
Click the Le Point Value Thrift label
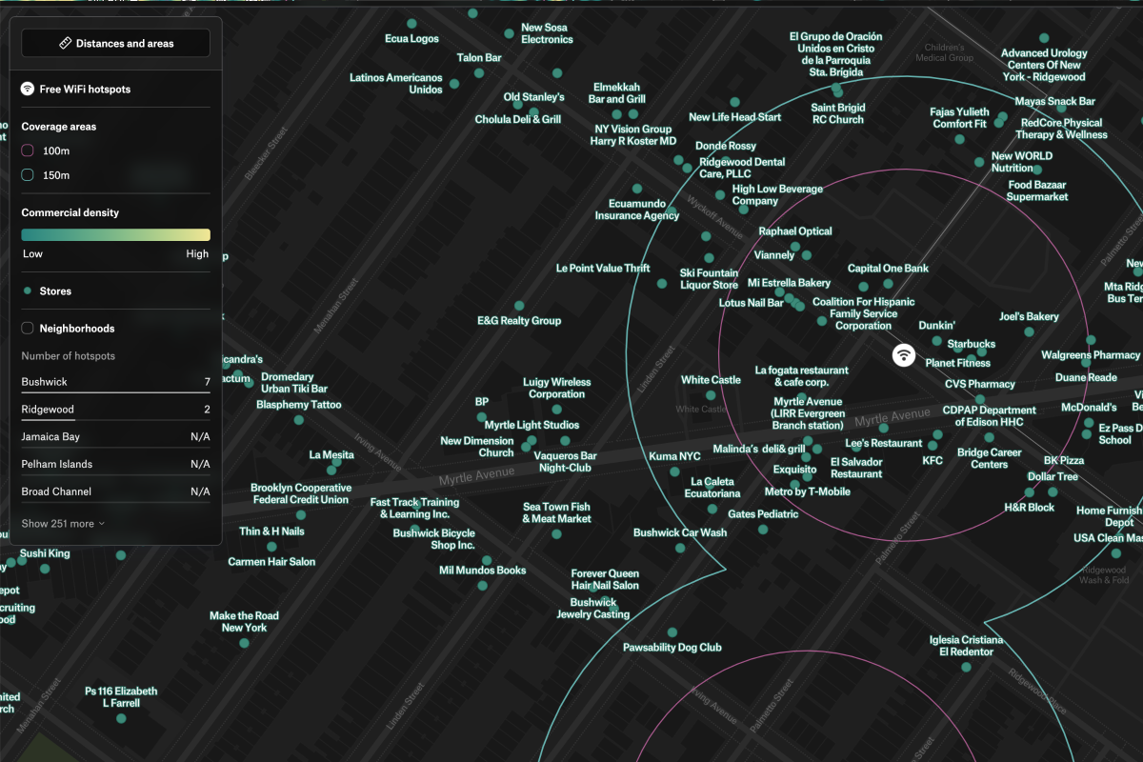click(x=603, y=269)
